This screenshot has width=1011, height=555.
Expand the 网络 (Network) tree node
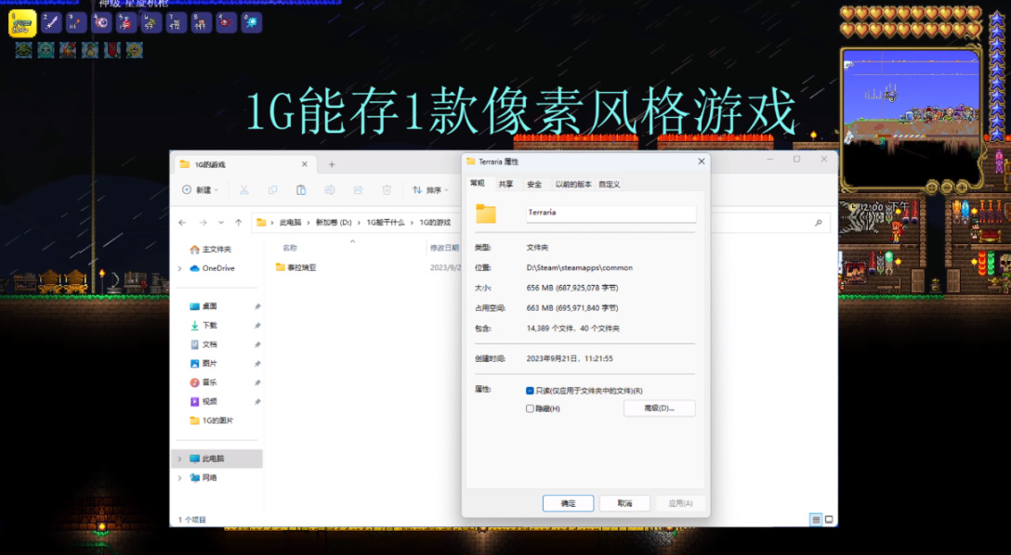[180, 478]
